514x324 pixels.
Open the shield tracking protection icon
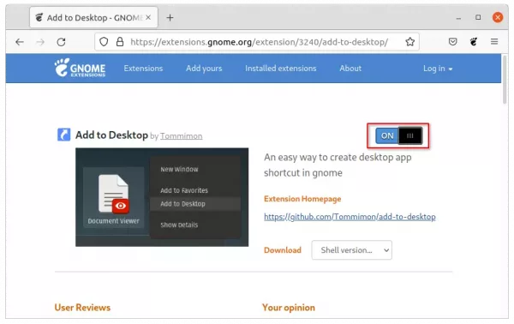click(104, 42)
